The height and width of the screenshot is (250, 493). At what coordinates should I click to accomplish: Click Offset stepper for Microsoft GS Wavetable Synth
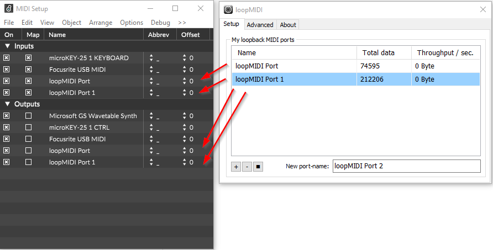(184, 116)
